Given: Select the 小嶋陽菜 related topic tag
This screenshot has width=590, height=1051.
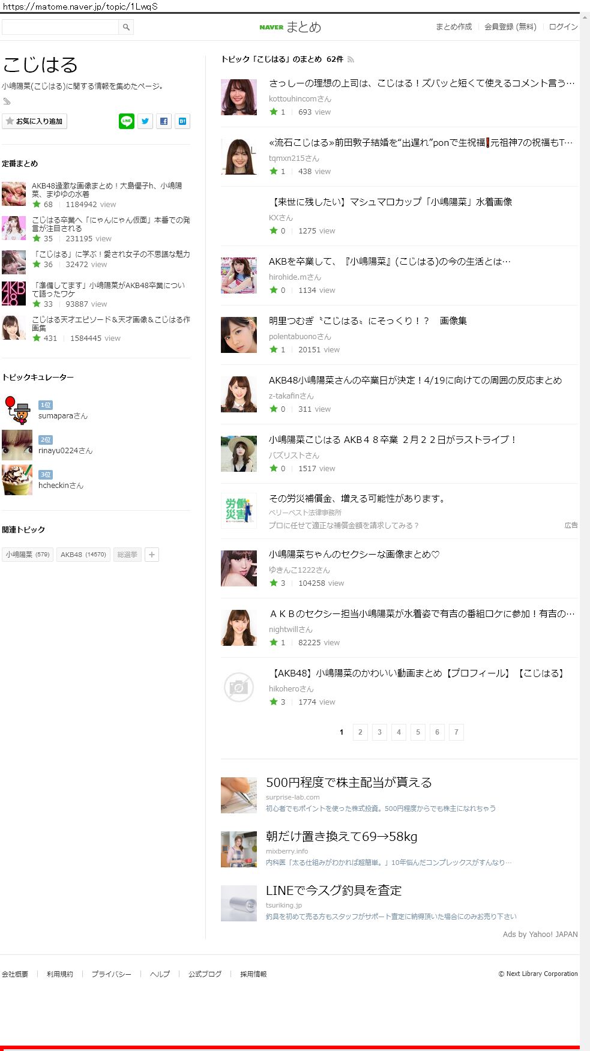Looking at the screenshot, I should click(x=28, y=555).
